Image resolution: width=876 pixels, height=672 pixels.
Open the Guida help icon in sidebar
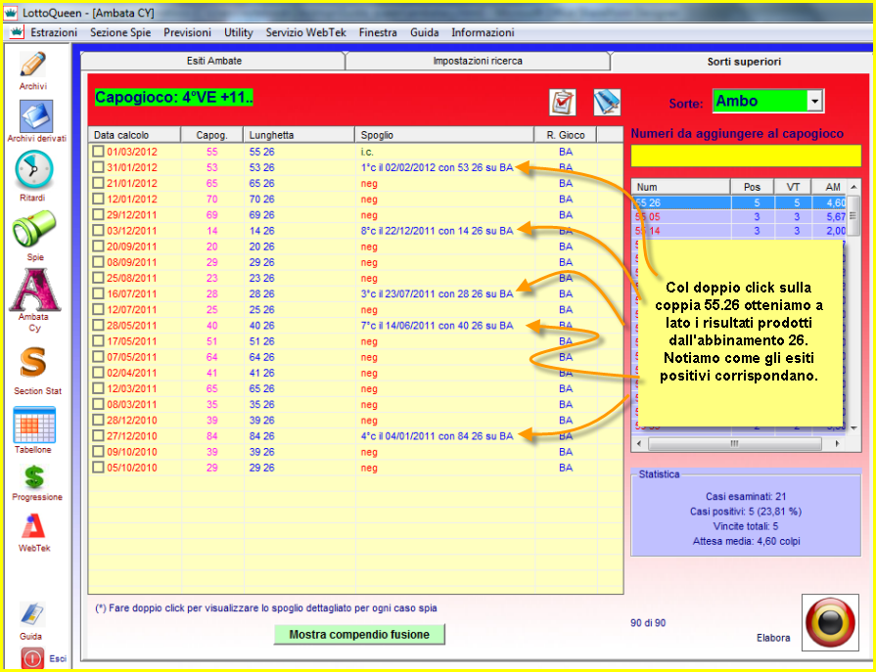[x=31, y=614]
